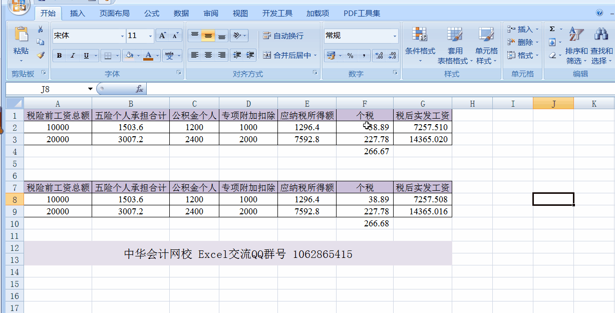This screenshot has height=313, width=615.
Task: Expand the Name Box J8 dropdown arrow
Action: (90, 89)
